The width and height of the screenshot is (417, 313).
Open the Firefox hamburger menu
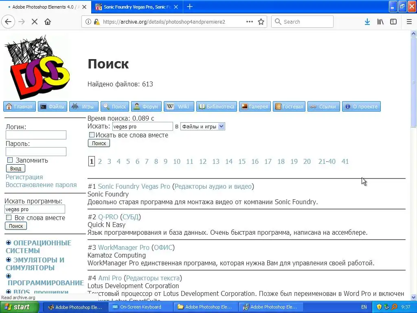(x=409, y=22)
